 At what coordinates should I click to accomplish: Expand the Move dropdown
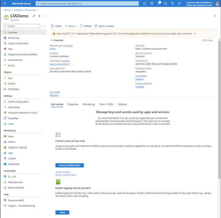[x=71, y=26]
